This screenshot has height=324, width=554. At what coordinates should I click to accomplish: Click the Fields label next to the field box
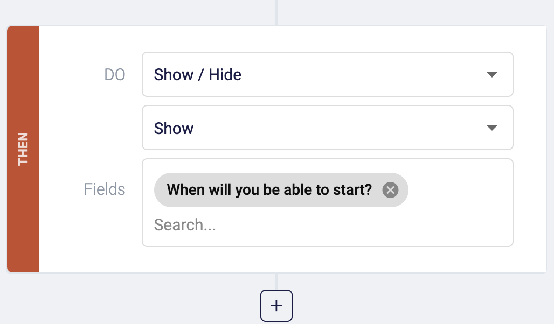point(104,189)
